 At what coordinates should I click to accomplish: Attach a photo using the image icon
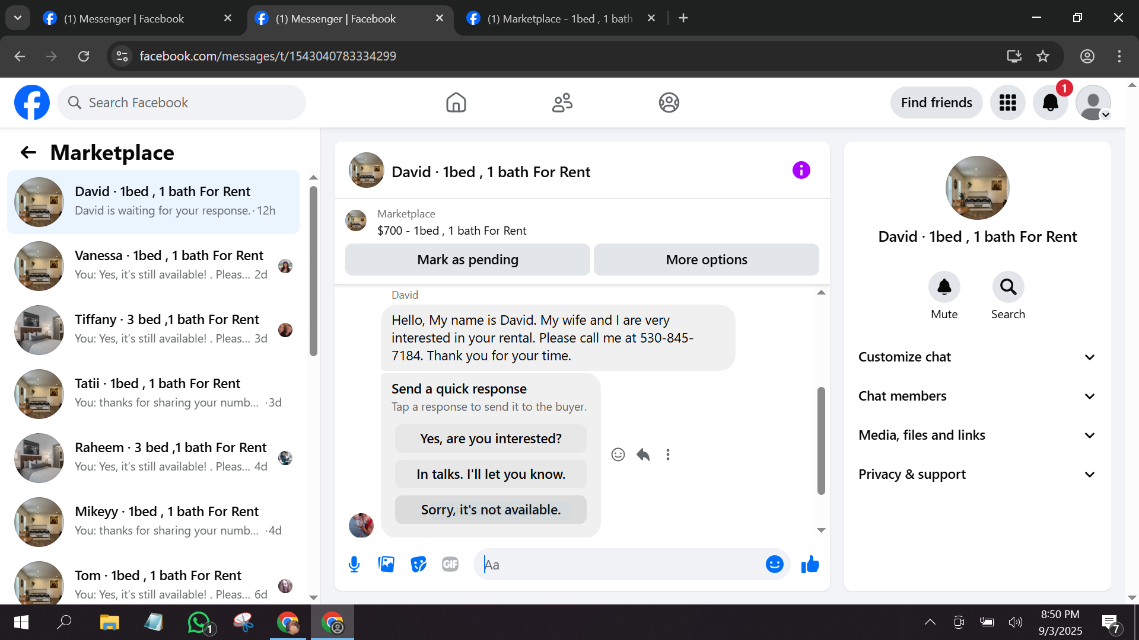386,564
